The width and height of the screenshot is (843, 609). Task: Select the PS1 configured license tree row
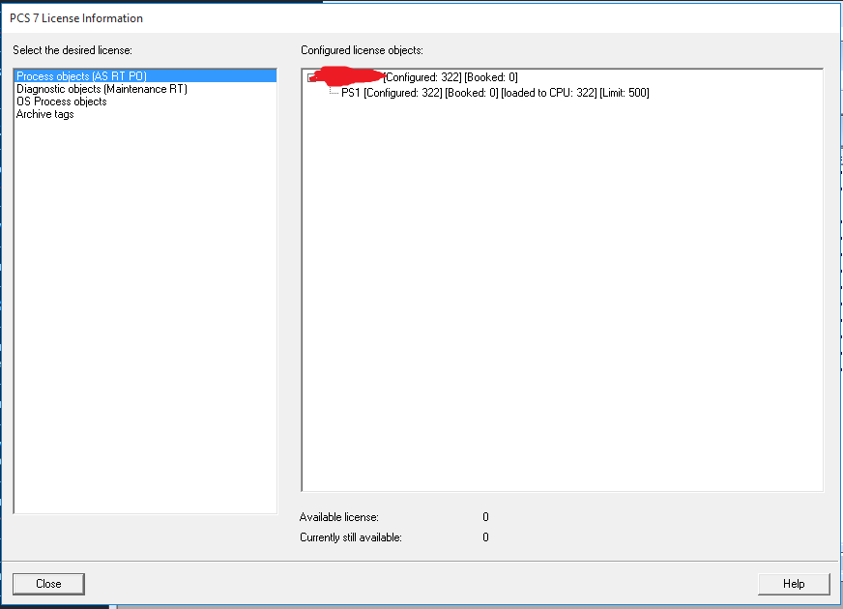[495, 93]
